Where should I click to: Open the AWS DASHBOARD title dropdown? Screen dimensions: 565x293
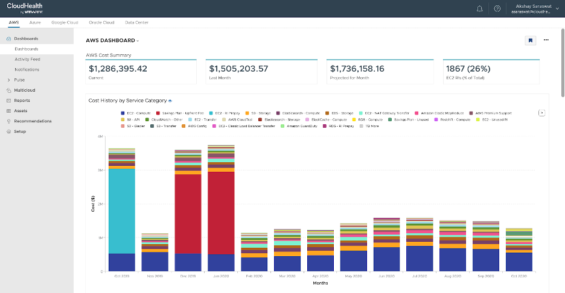[112, 40]
